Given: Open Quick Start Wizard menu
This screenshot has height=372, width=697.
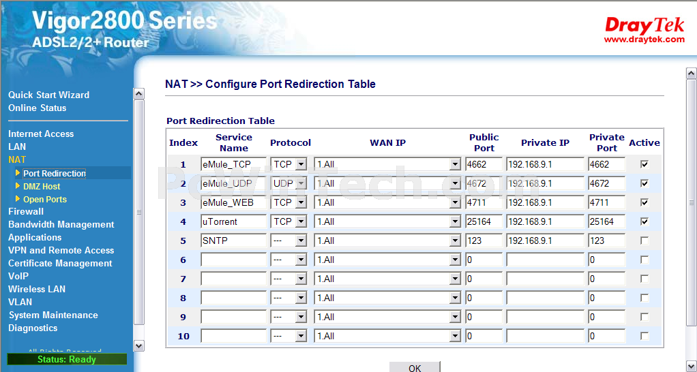Looking at the screenshot, I should tap(48, 95).
